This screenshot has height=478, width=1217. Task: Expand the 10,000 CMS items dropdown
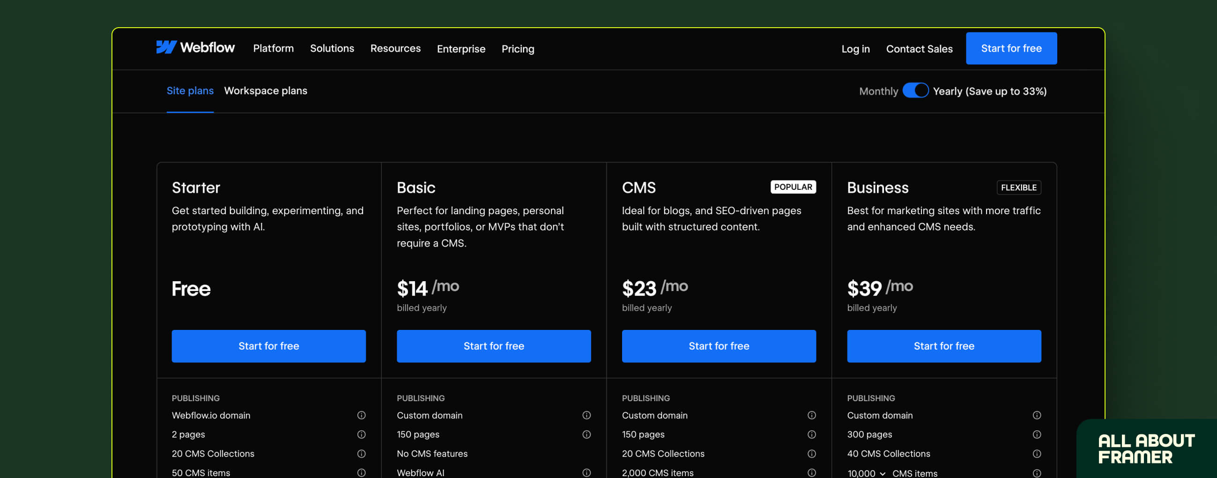866,473
